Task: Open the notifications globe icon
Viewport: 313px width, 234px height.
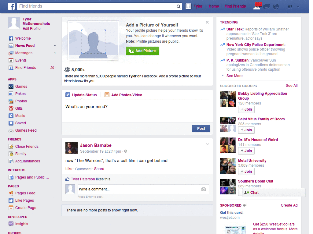Action: [276, 7]
